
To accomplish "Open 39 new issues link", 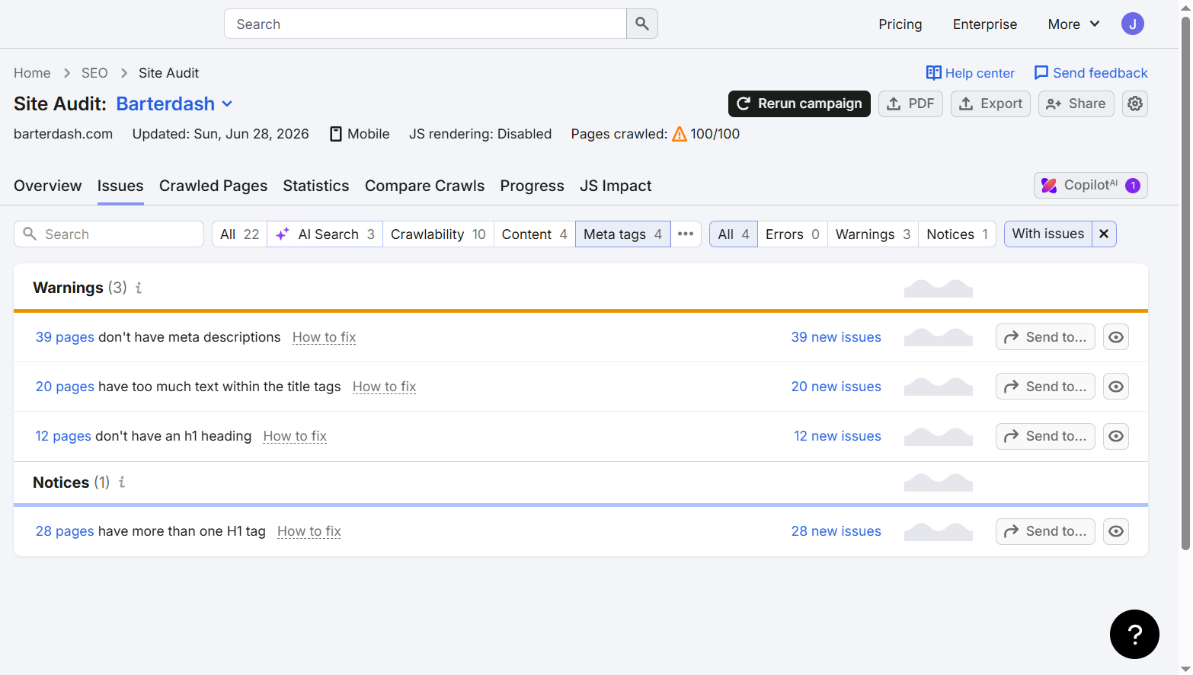I will 836,337.
